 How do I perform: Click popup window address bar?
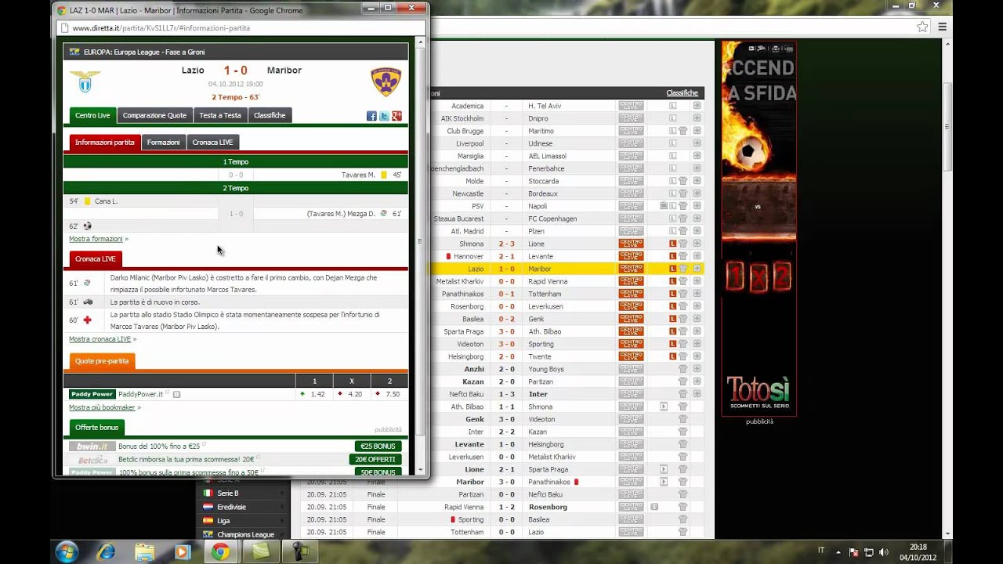[243, 28]
